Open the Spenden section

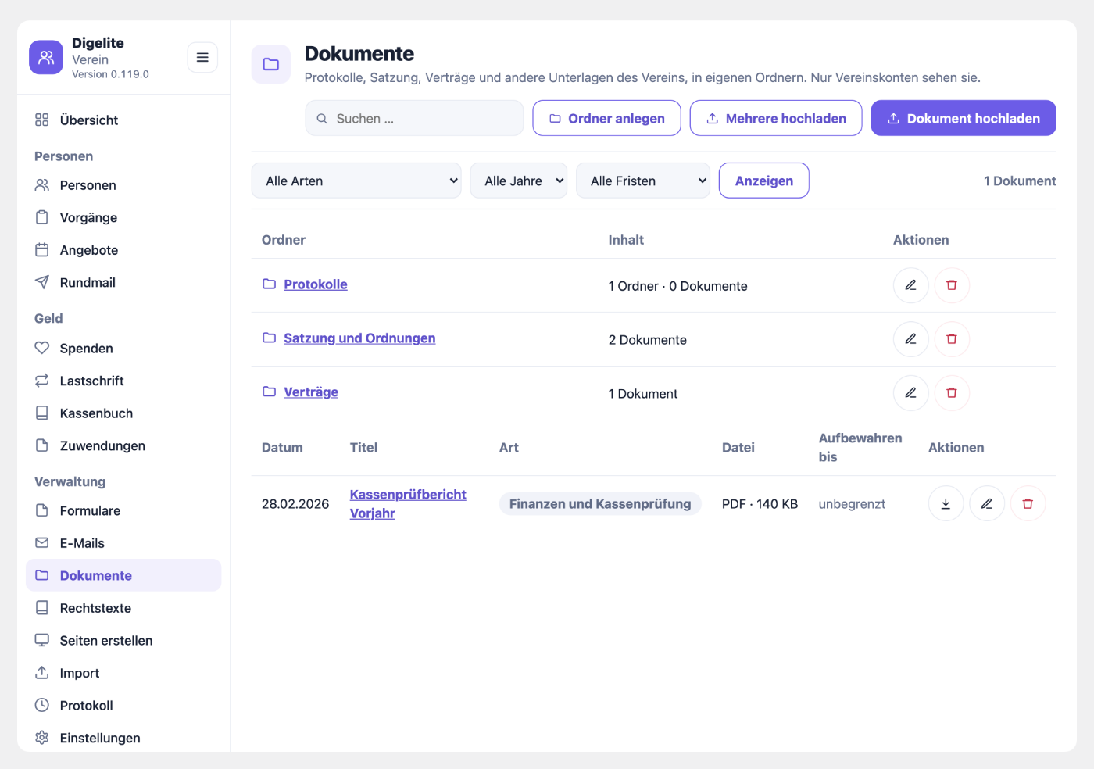pos(123,349)
